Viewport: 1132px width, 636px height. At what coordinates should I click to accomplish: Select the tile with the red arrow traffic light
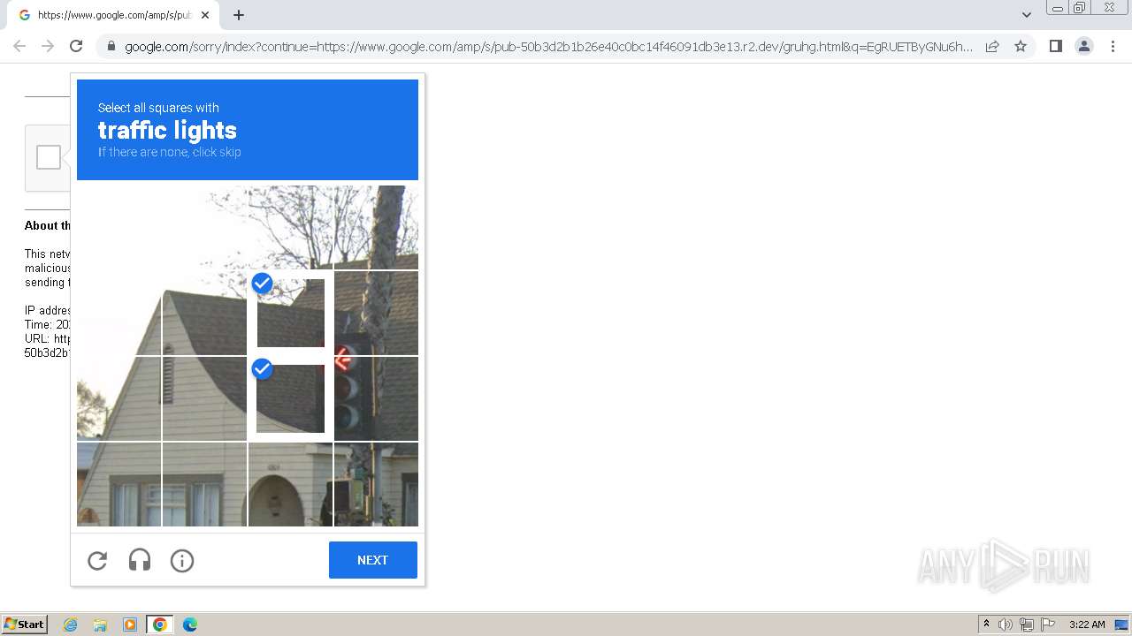point(376,398)
